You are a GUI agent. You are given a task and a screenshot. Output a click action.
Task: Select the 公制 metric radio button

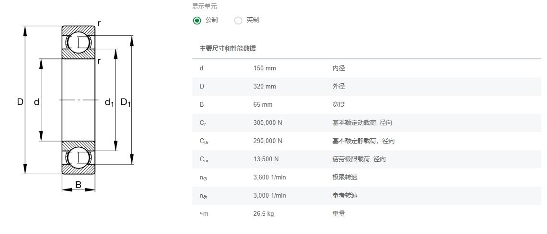tap(197, 21)
